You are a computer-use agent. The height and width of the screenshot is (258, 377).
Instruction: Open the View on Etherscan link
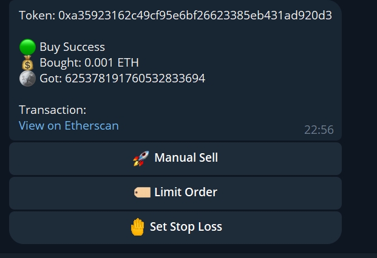click(x=69, y=125)
